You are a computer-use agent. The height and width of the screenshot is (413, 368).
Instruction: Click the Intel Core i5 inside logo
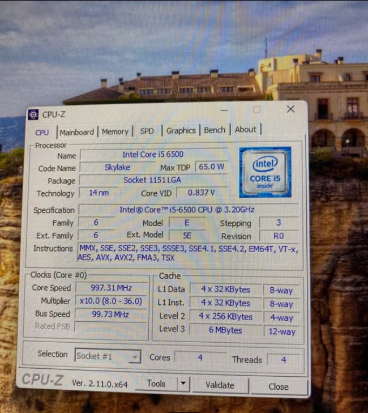click(265, 172)
